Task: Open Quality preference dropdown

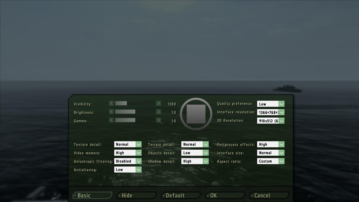Action: (x=271, y=104)
